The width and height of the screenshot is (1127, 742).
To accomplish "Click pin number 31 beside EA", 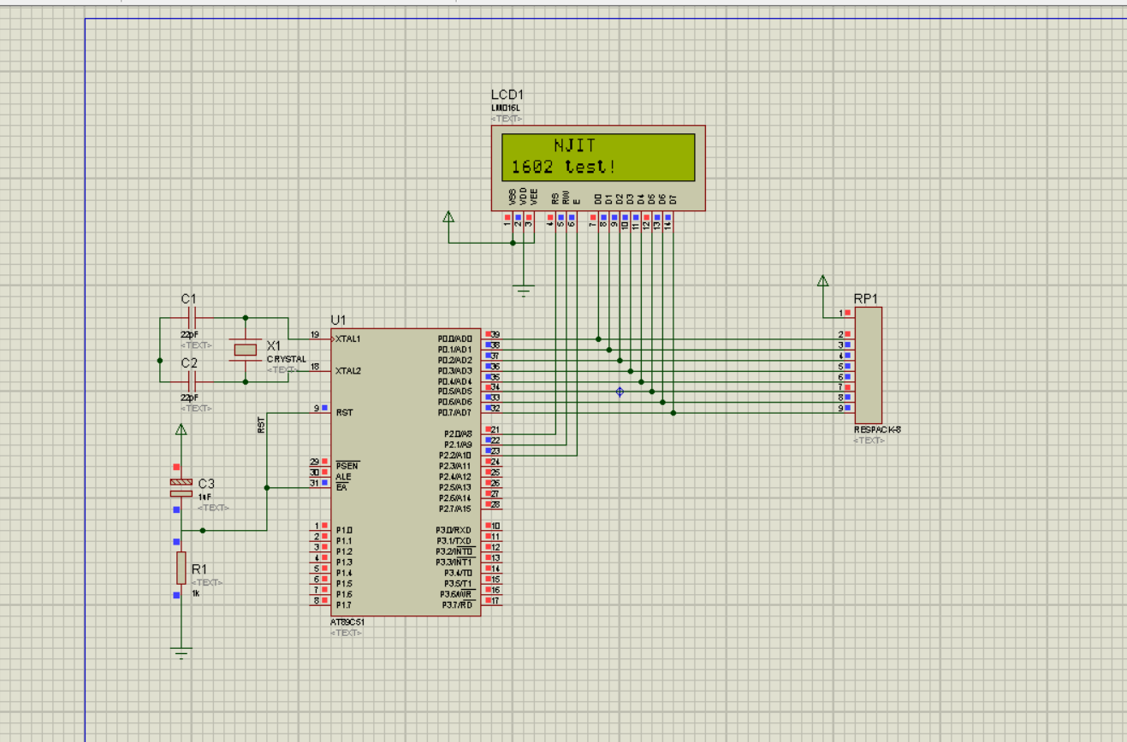I will (315, 484).
